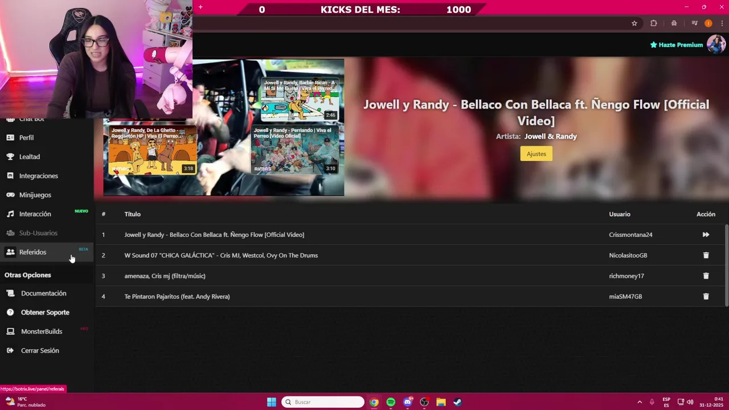The height and width of the screenshot is (410, 729).
Task: Open Steam from the taskbar
Action: [457, 402]
